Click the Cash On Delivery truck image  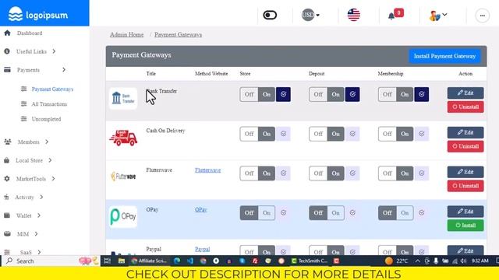click(123, 138)
